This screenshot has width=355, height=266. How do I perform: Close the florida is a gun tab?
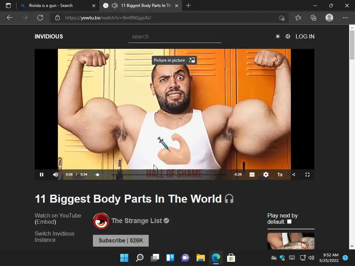tap(94, 6)
